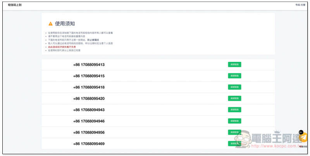Click the orange warning triangle icon

tap(51, 24)
